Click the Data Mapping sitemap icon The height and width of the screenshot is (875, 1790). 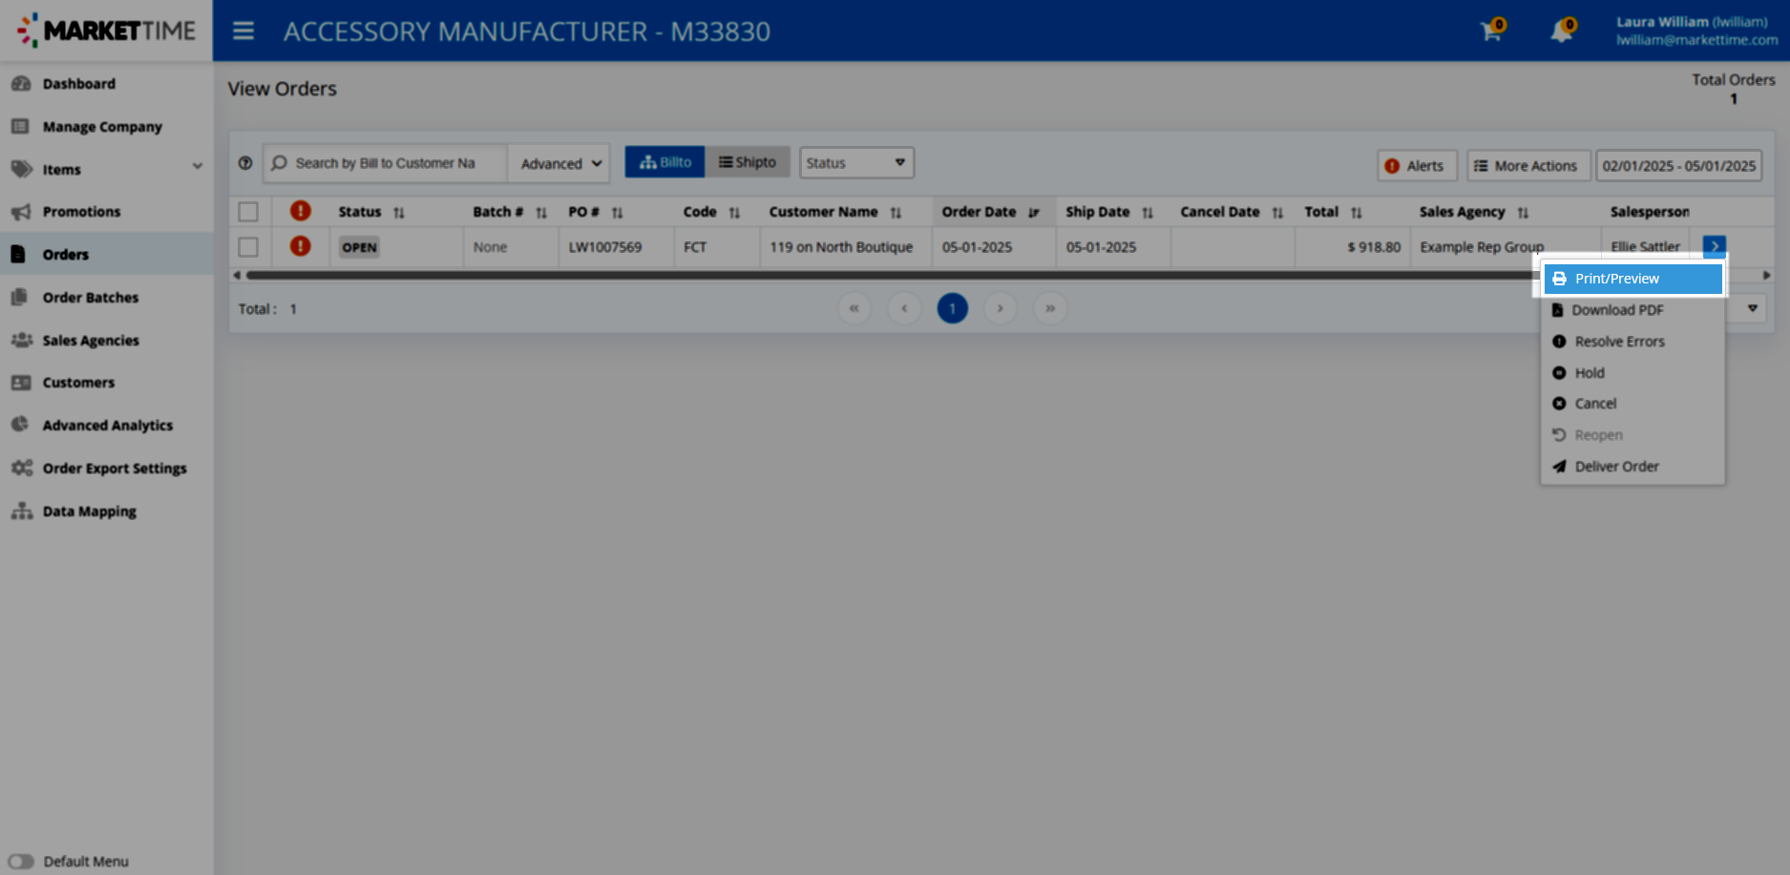[x=21, y=510]
